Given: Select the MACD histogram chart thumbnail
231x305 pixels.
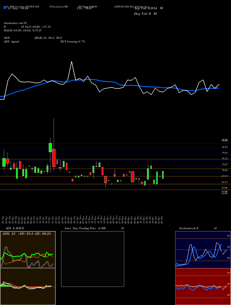Looking at the screenshot, I should [28, 287].
